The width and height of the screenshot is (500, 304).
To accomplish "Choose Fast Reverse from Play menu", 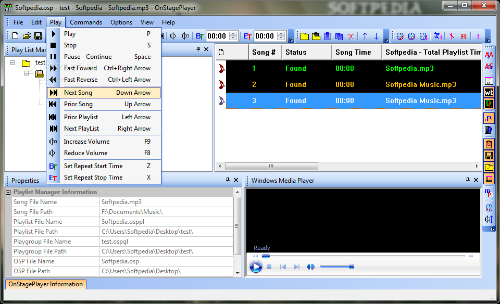I will (104, 80).
